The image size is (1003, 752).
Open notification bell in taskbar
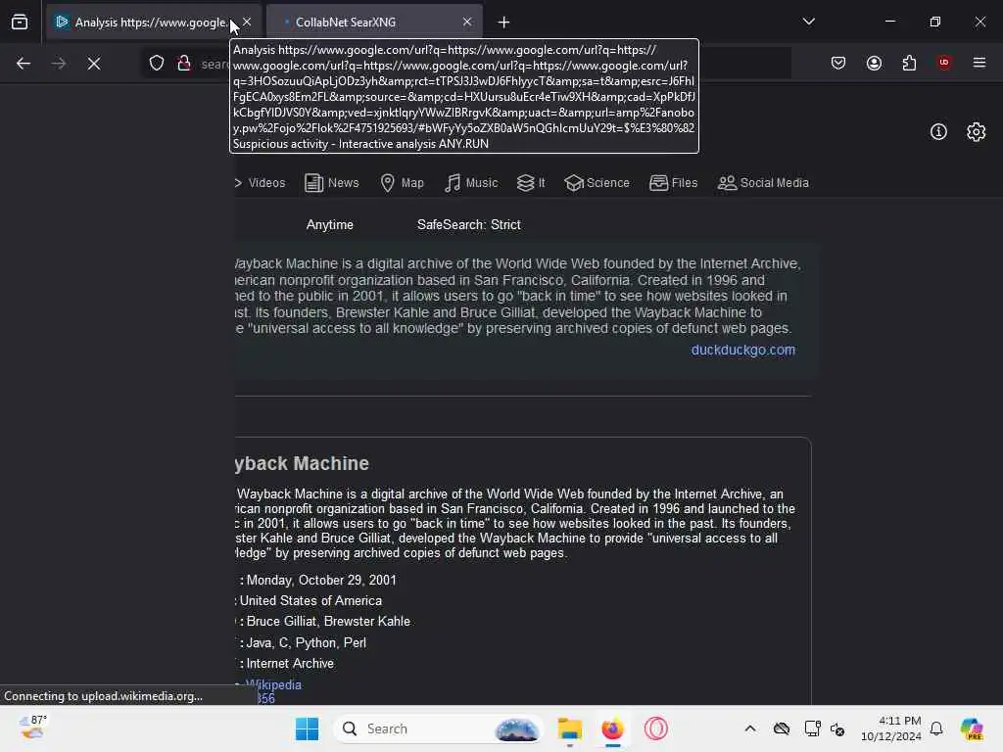coord(936,728)
